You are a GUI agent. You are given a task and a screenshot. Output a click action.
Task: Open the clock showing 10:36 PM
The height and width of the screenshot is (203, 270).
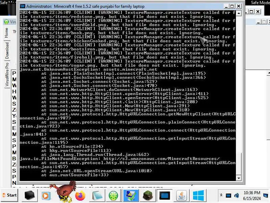click(252, 193)
